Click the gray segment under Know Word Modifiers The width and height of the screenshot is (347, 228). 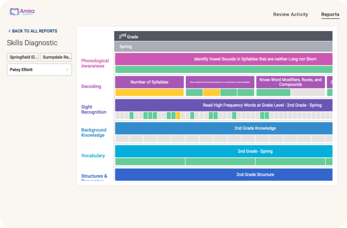[x=308, y=93]
